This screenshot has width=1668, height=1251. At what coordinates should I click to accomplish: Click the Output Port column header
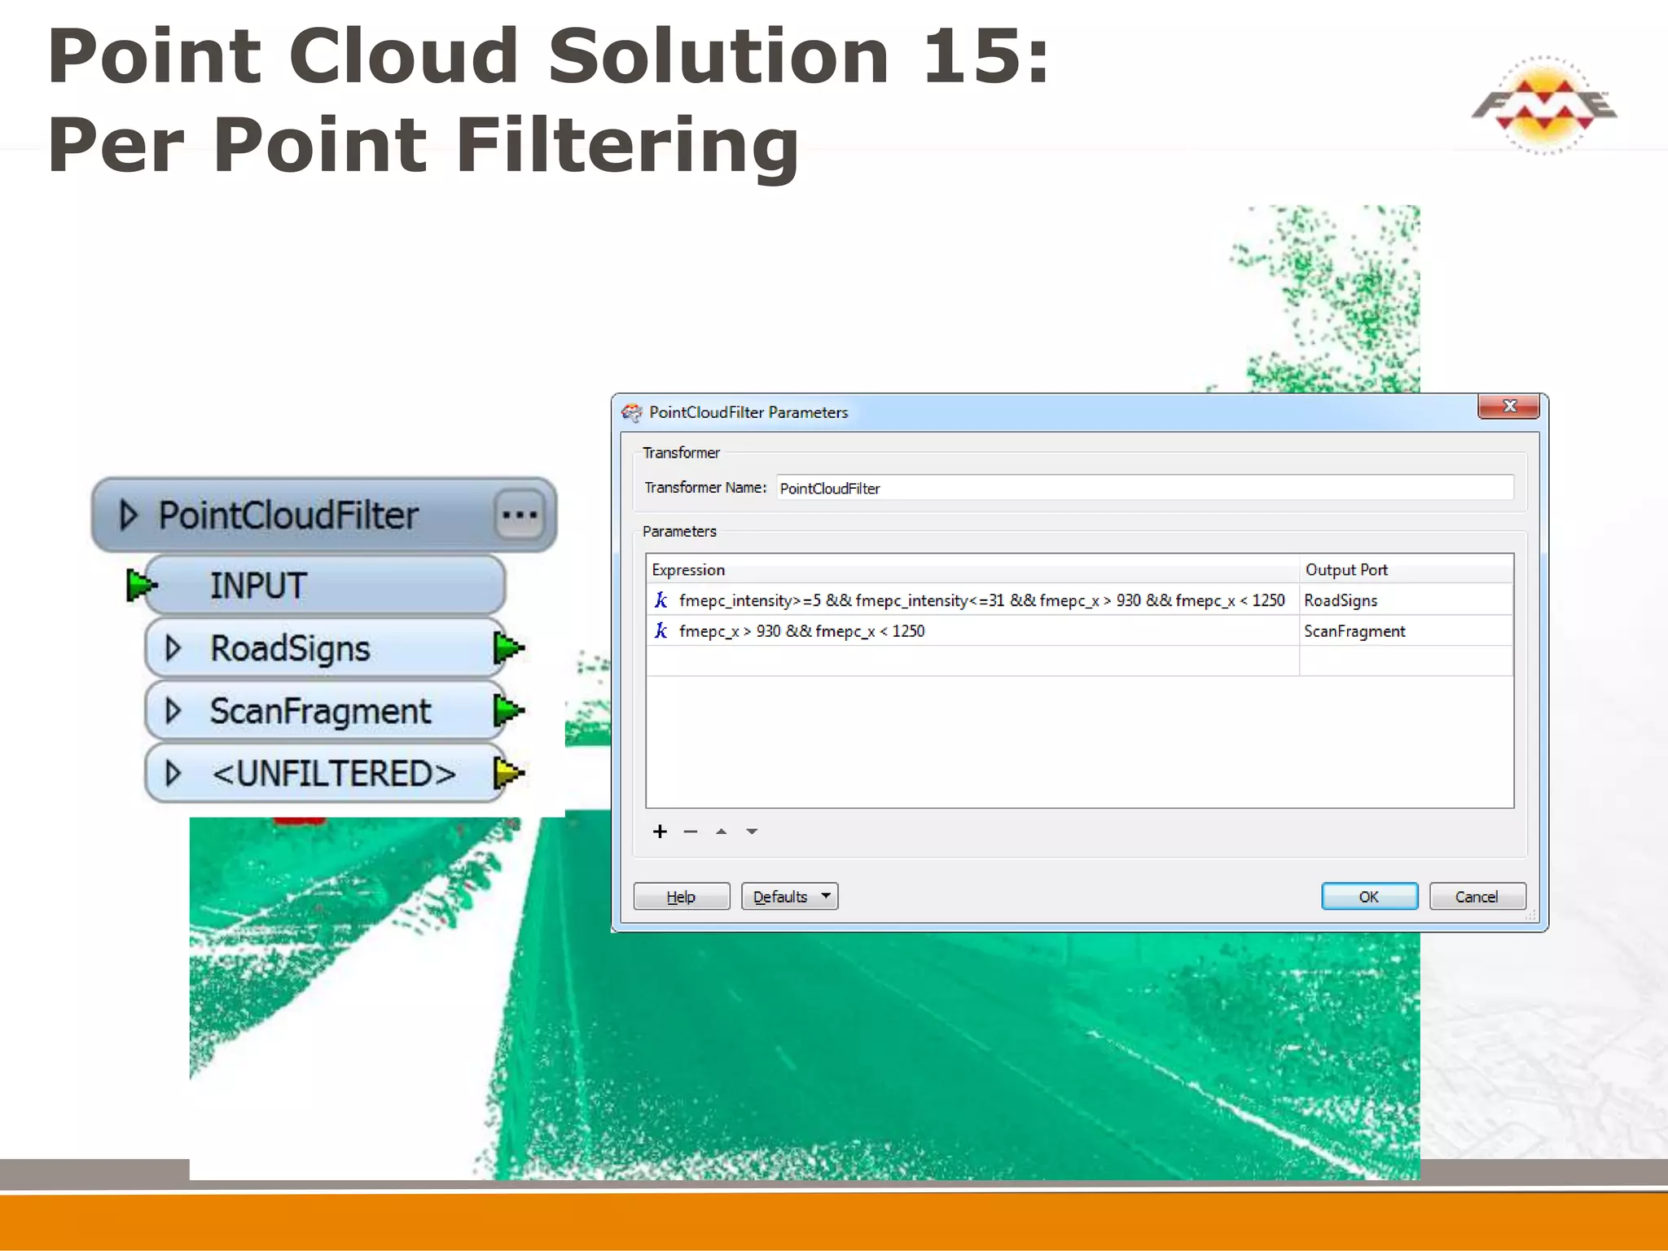point(1406,569)
